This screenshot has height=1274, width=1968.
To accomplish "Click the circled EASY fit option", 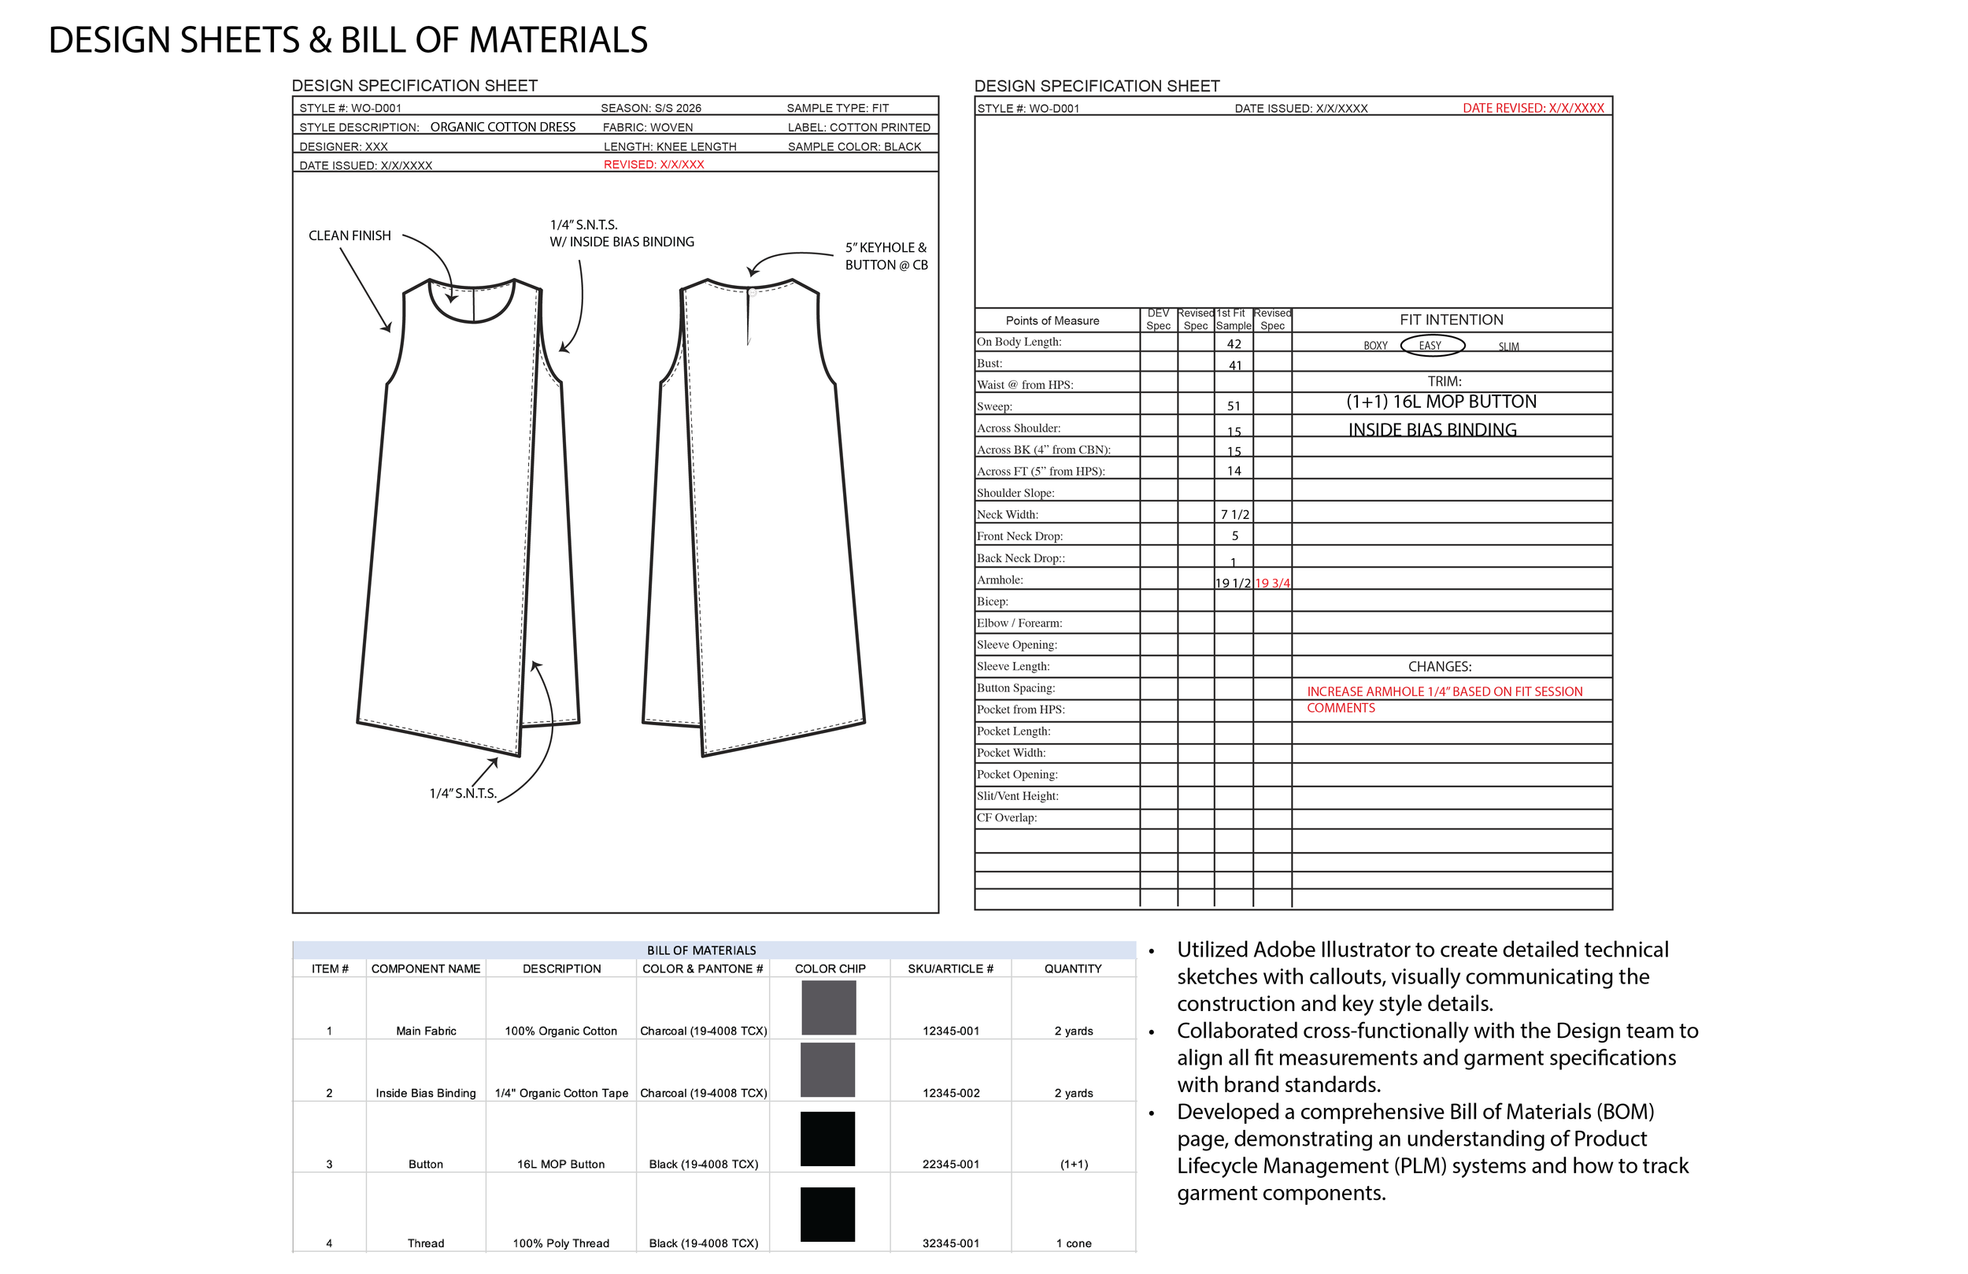I will pyautogui.click(x=1432, y=346).
